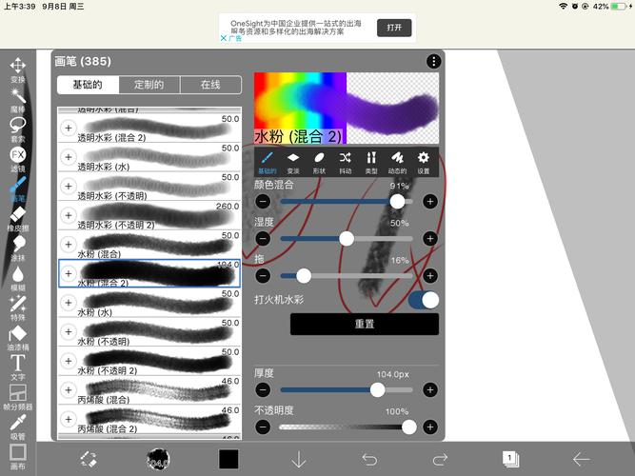Choose the Lasso (套索) tool

pos(17,126)
